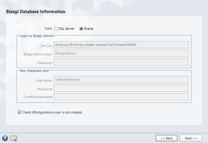
Task: Focus the Bizagi Admon User field
Action: pyautogui.click(x=121, y=54)
